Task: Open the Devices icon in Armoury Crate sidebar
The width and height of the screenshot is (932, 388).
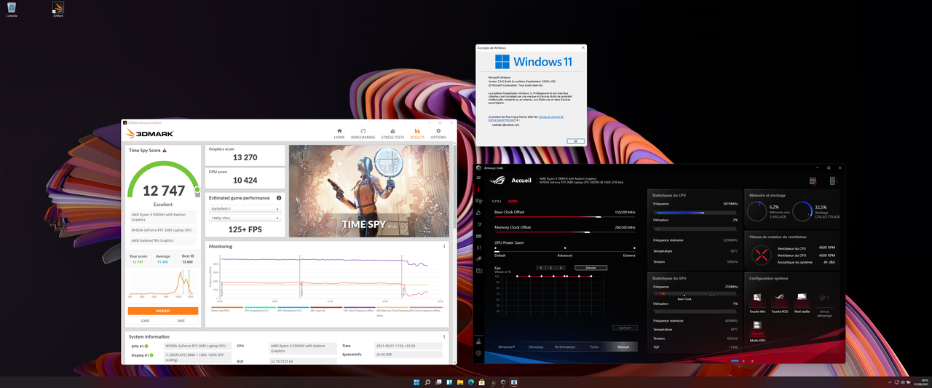Action: coord(478,201)
